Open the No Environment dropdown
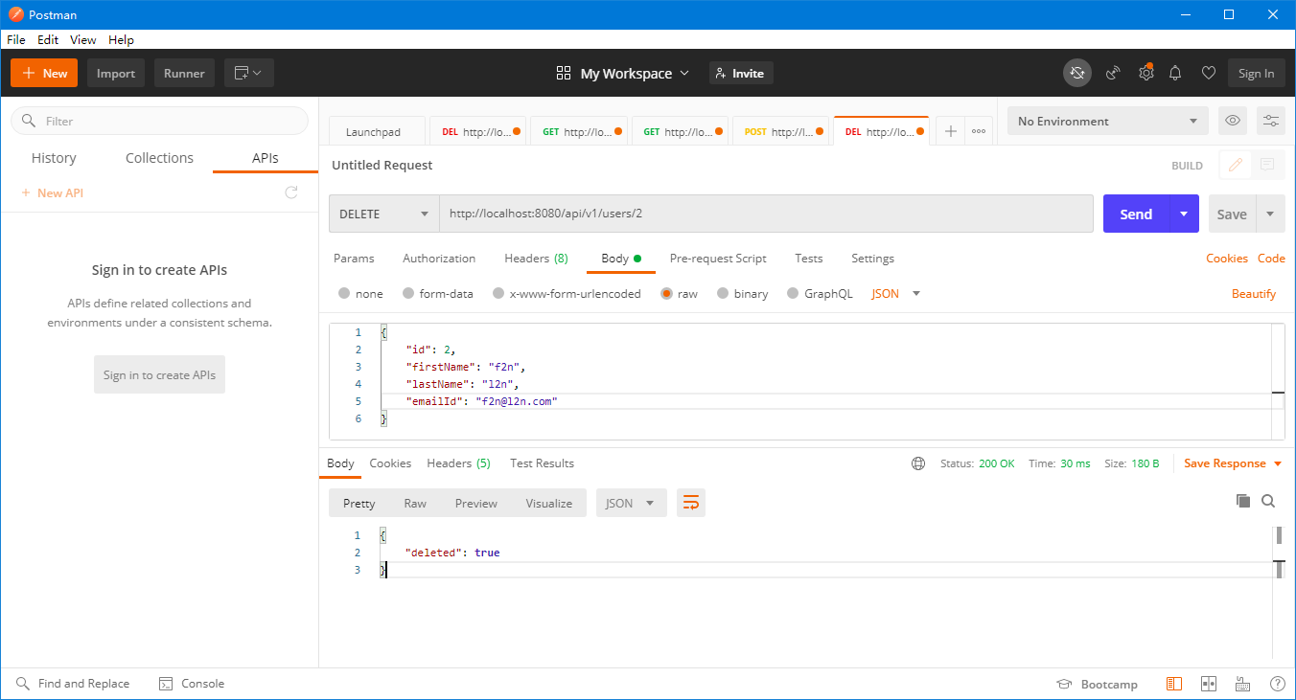This screenshot has height=700, width=1296. click(1108, 121)
